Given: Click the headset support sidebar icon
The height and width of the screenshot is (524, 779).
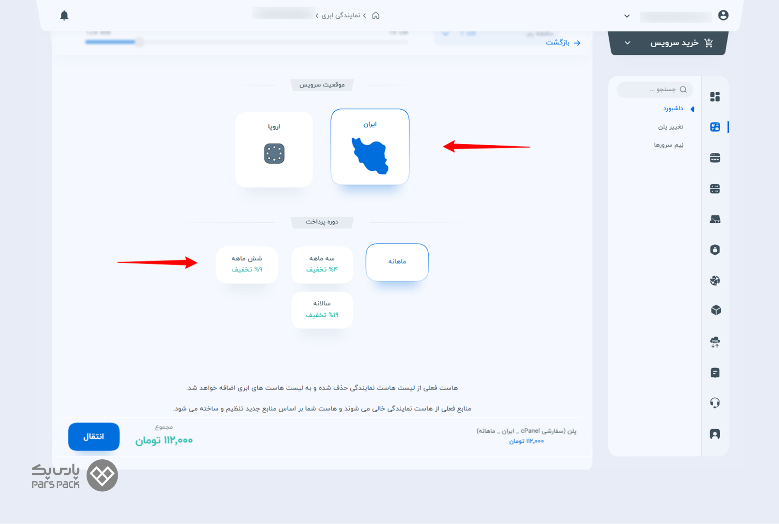Looking at the screenshot, I should coord(715,402).
